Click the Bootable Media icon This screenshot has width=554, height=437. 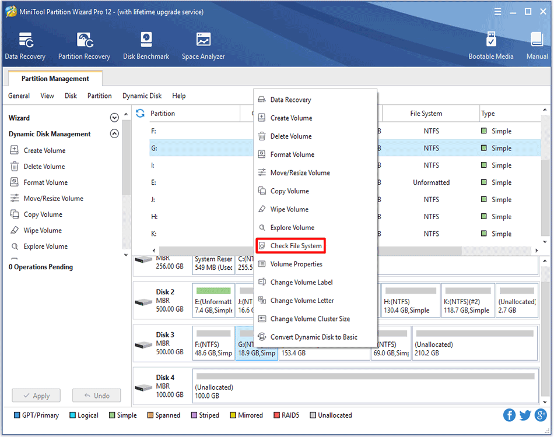[491, 45]
